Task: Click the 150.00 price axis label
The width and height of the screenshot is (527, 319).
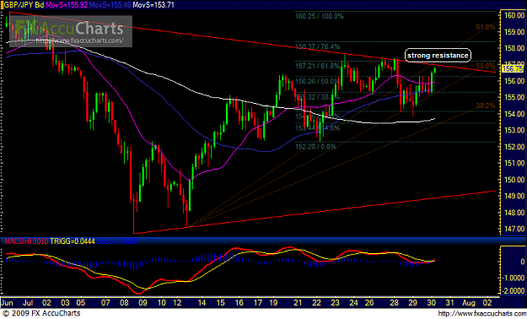Action: point(514,180)
